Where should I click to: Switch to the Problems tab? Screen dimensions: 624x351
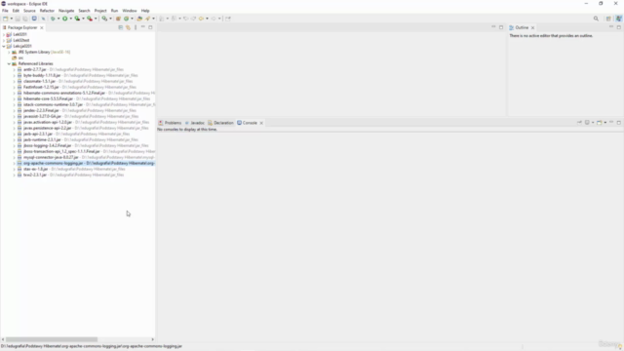coord(170,123)
